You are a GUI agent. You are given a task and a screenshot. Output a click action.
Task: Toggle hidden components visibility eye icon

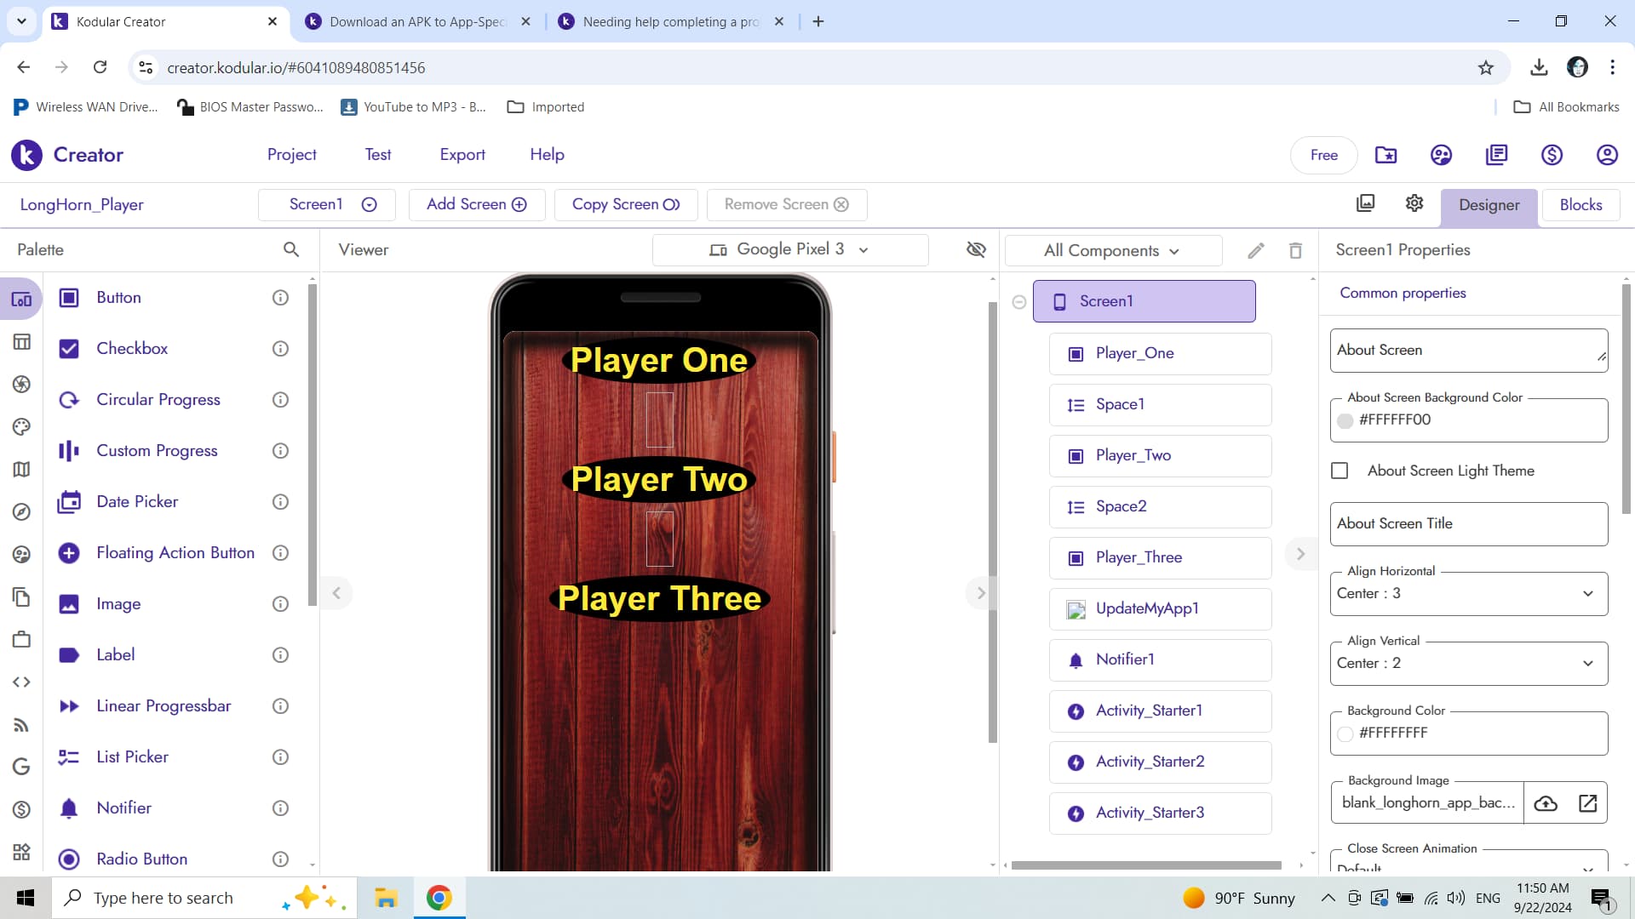976,249
